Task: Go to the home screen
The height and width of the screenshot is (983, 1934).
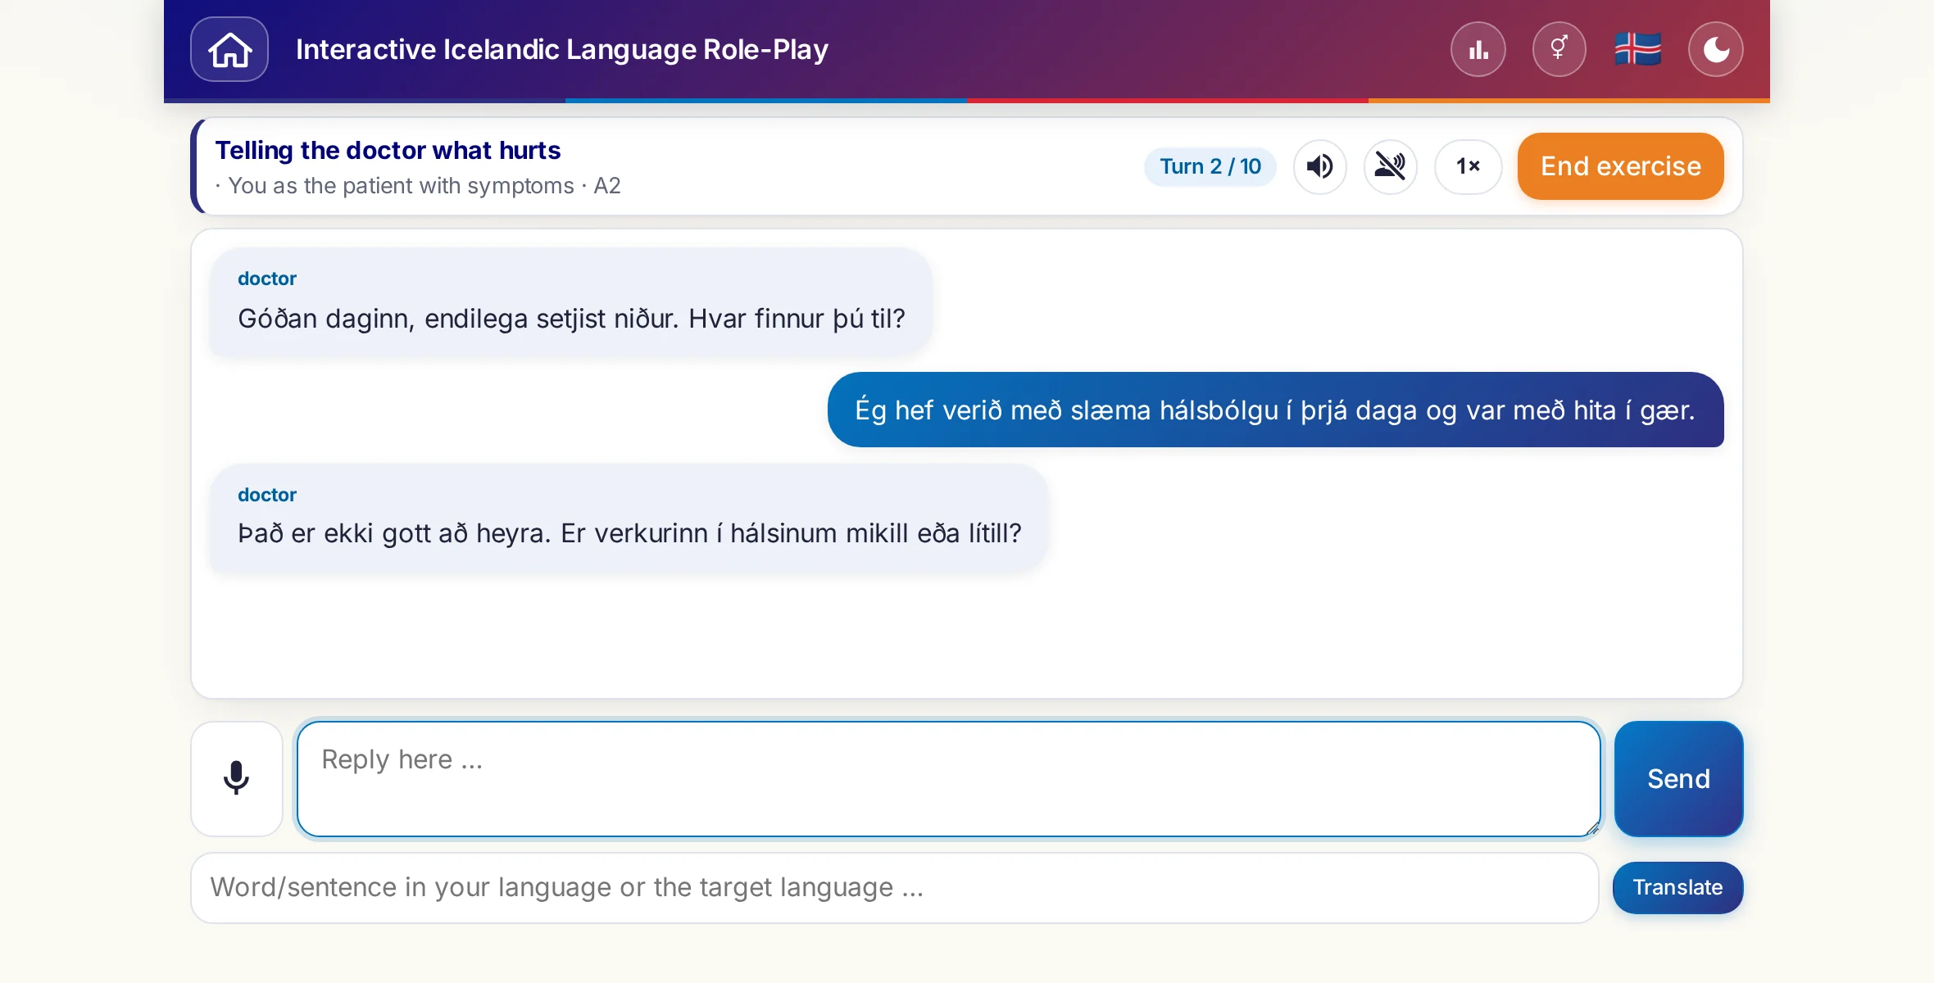Action: 229,49
